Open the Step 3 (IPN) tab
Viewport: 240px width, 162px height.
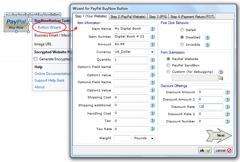click(x=158, y=17)
